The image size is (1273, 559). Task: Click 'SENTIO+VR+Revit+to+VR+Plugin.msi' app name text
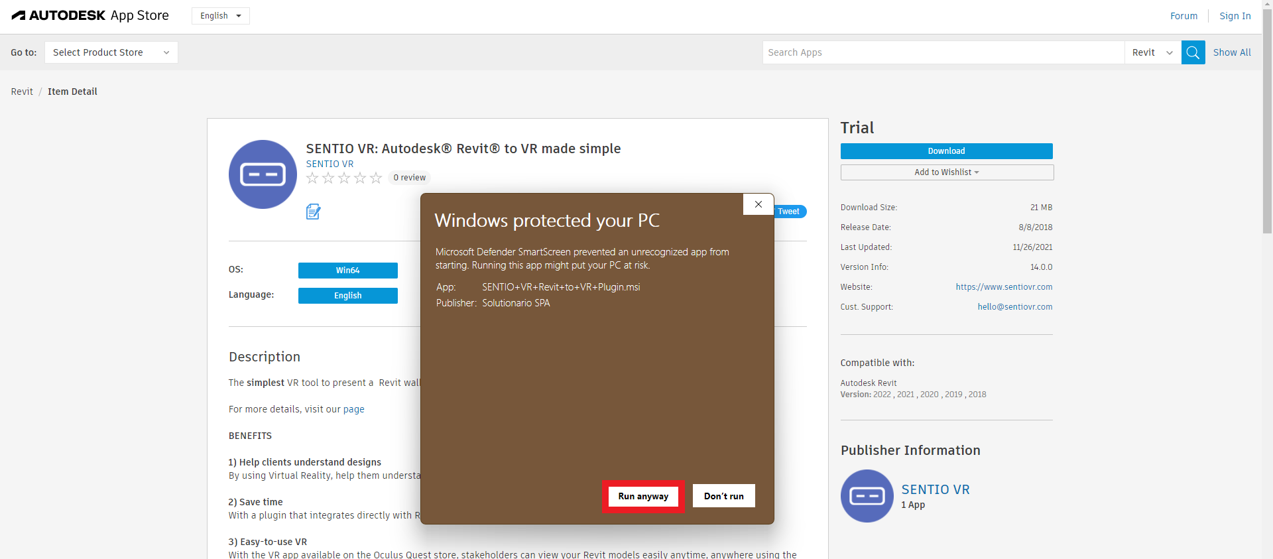click(x=561, y=287)
